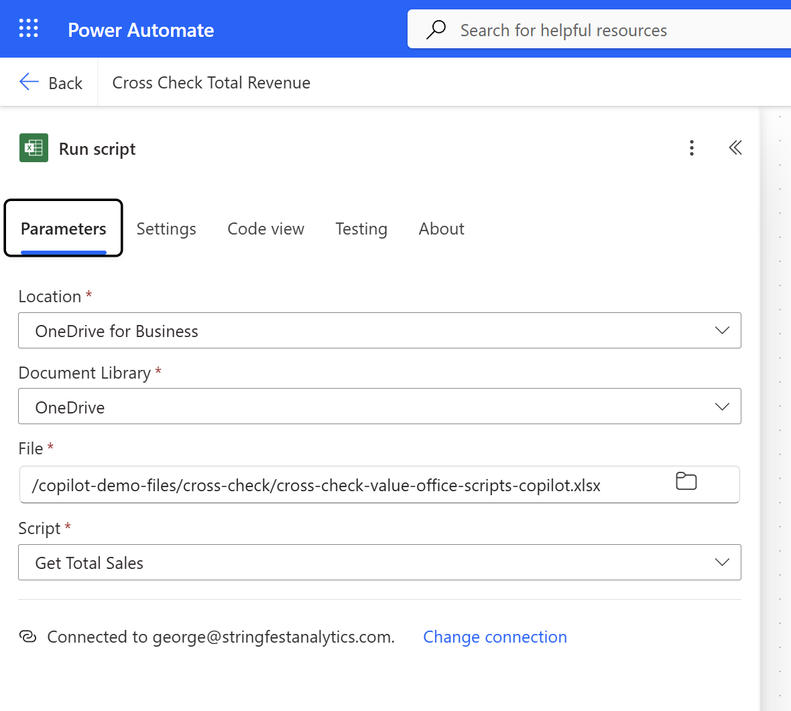
Task: Open the action options with the three-dot icon
Action: pyautogui.click(x=691, y=147)
